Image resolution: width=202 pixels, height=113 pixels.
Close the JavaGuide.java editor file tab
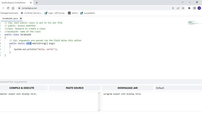(x=21, y=19)
